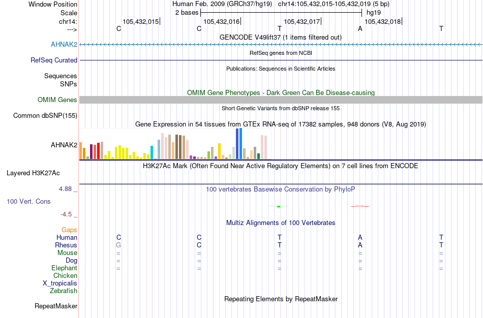This screenshot has height=318, width=483.
Task: Click the RefSeq genes from NCBI title
Action: coord(281,53)
